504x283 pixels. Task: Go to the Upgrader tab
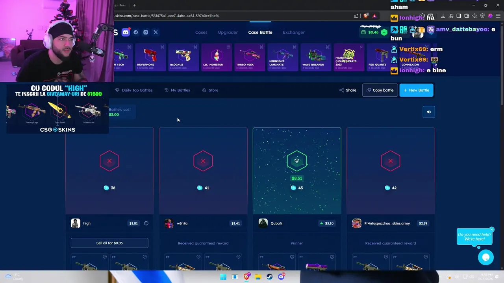coord(228,32)
